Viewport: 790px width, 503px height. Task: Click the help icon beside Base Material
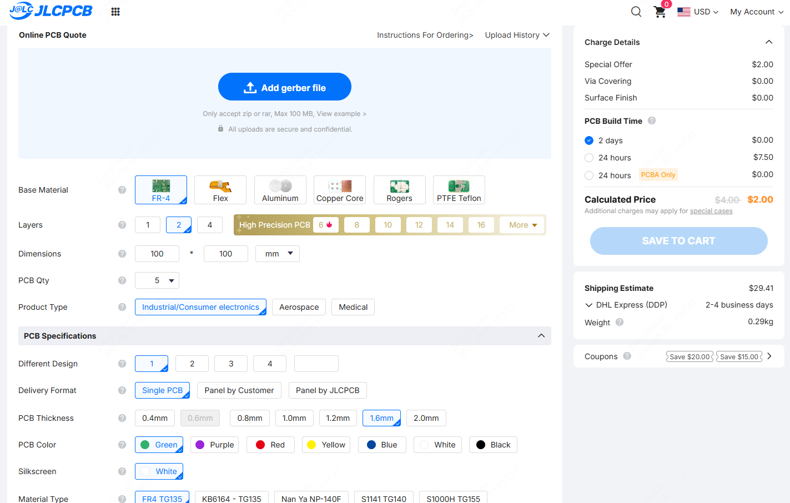click(122, 190)
